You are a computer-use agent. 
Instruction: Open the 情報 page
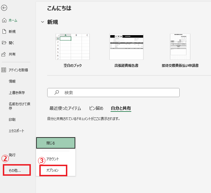(x=12, y=81)
